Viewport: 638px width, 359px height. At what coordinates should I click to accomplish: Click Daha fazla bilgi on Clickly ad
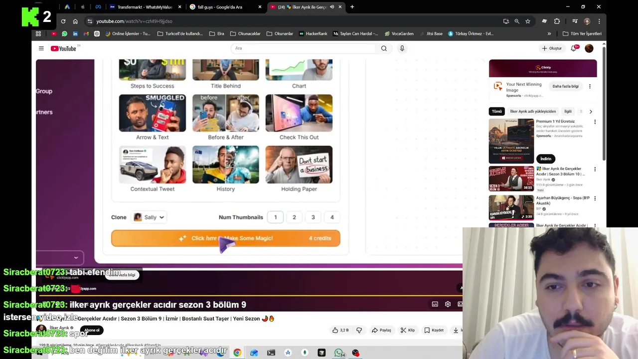point(565,86)
